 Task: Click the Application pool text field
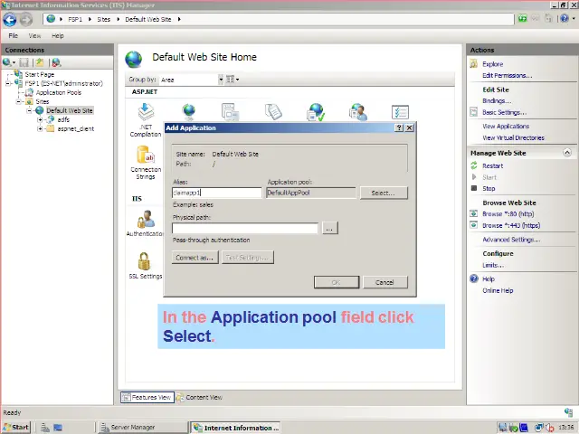311,193
